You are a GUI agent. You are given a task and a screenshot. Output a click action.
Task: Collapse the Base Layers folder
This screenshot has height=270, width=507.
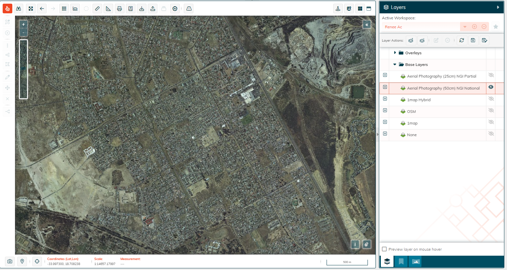395,65
